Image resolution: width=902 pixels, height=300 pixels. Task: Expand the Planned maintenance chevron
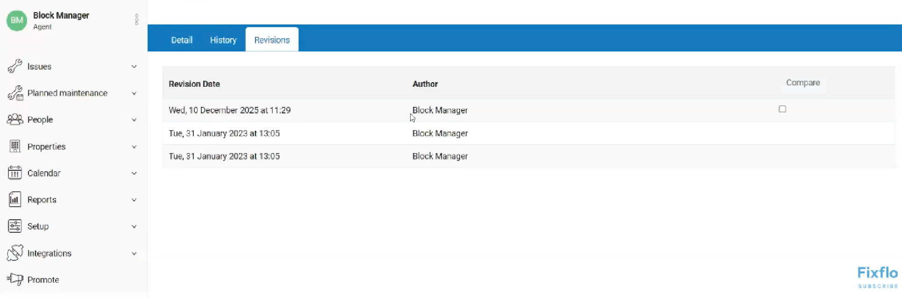click(x=134, y=93)
